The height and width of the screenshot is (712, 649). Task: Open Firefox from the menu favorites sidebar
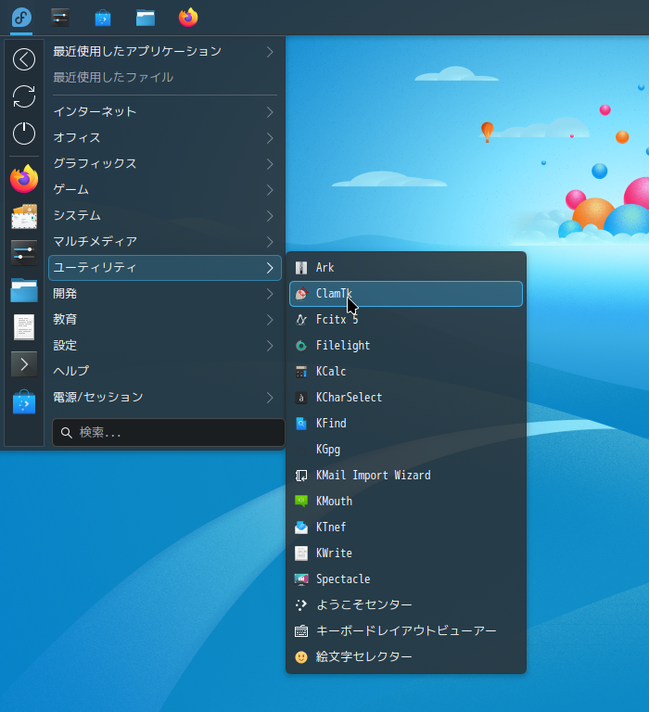[24, 178]
